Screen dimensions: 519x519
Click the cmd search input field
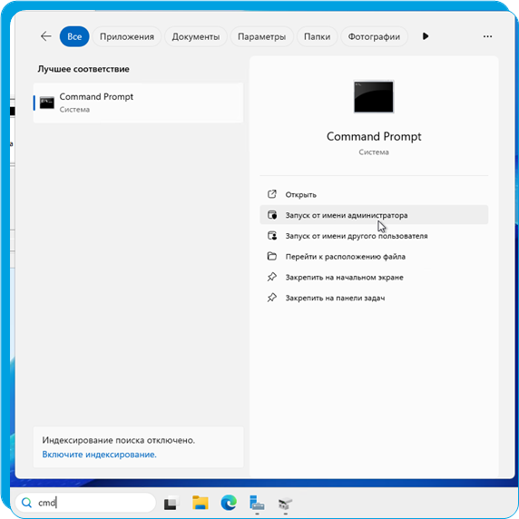coord(85,503)
